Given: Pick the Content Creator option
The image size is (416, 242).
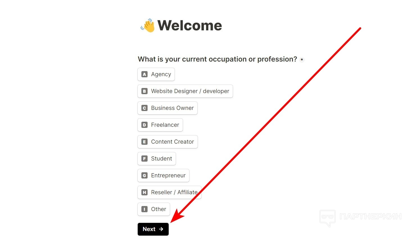Looking at the screenshot, I should point(168,142).
